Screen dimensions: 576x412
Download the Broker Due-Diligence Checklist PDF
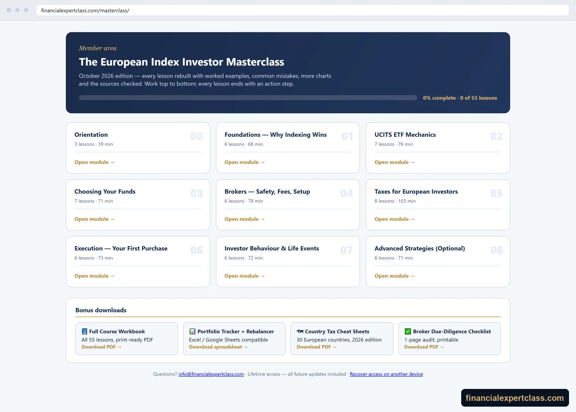424,347
